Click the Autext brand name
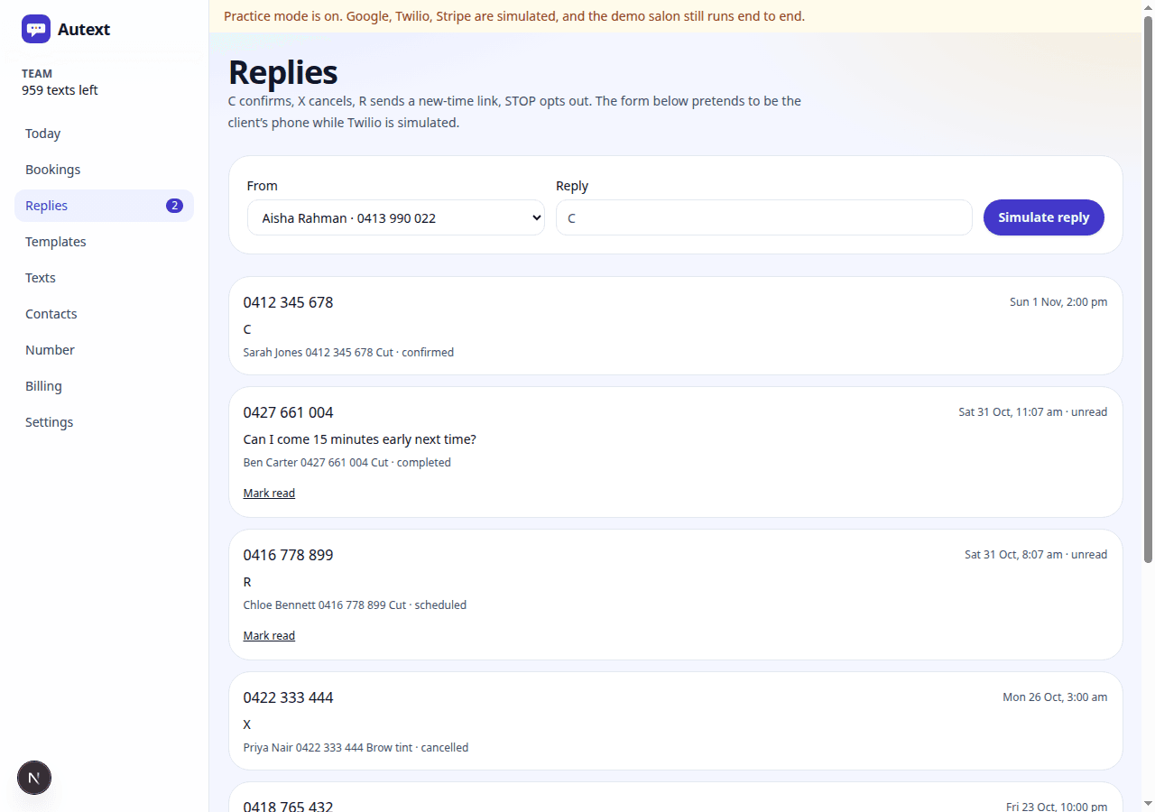Screen dimensions: 1155x812 [84, 29]
